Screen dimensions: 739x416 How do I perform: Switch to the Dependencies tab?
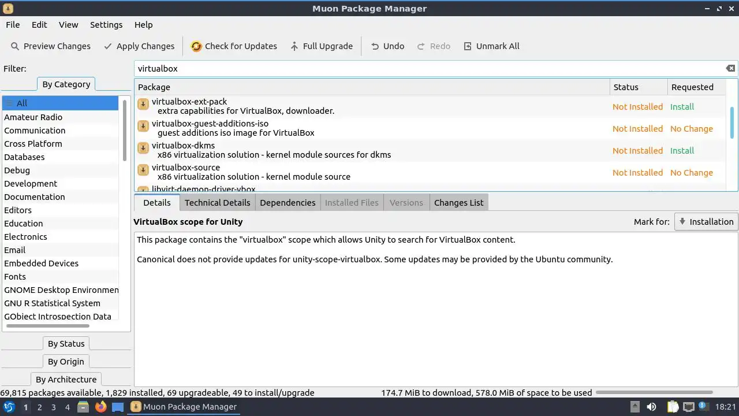pyautogui.click(x=288, y=203)
